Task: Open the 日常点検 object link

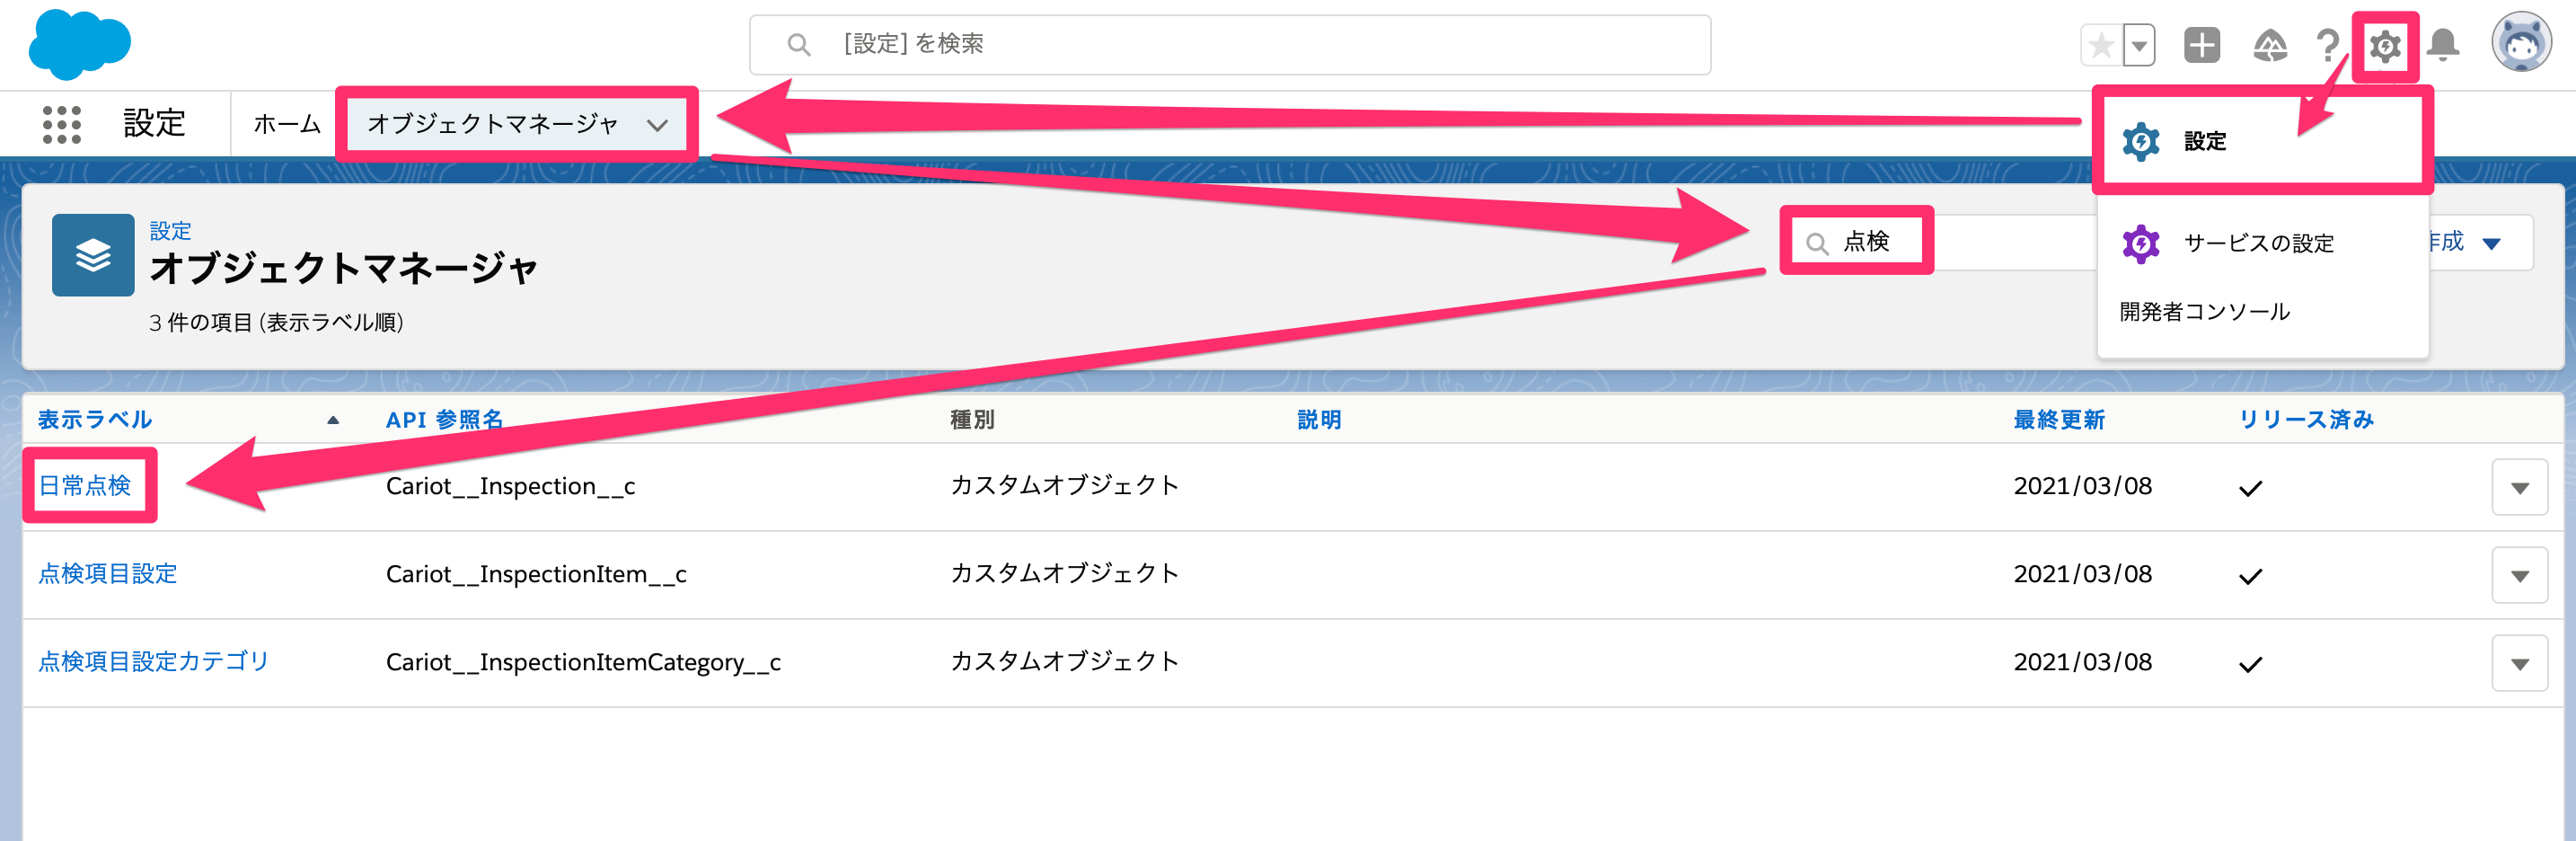Action: pyautogui.click(x=84, y=486)
